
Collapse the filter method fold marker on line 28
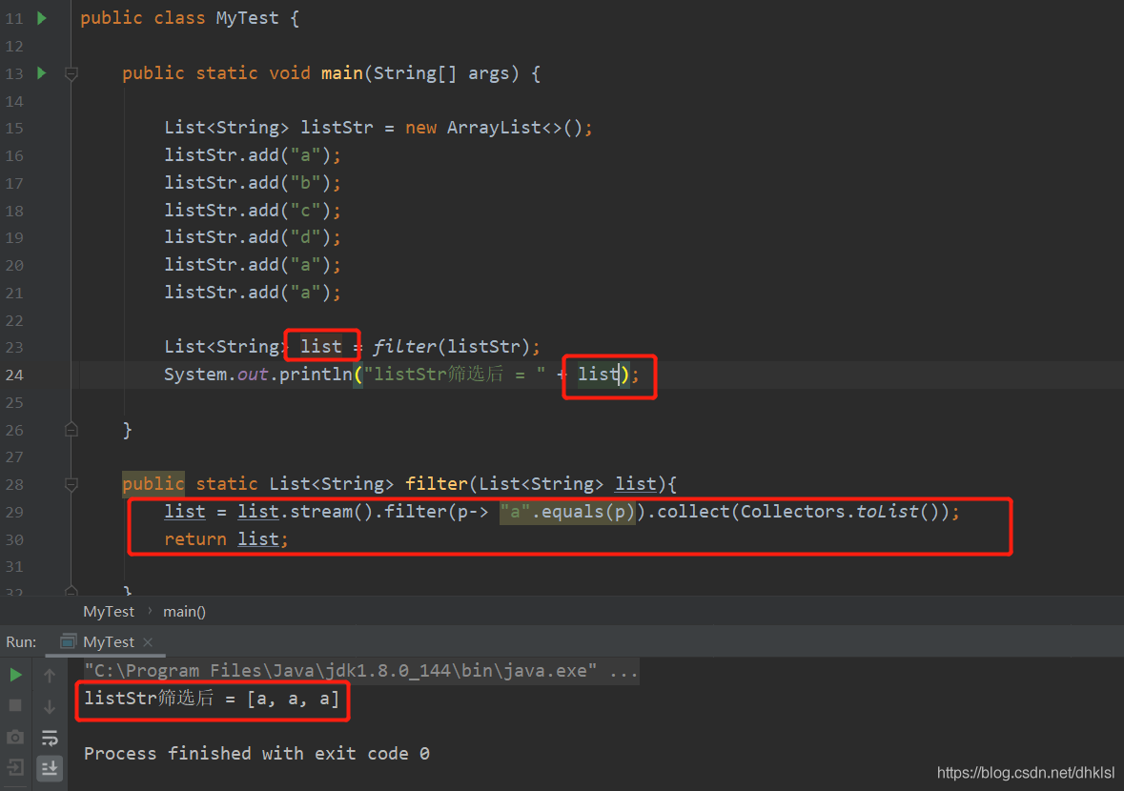click(x=71, y=484)
